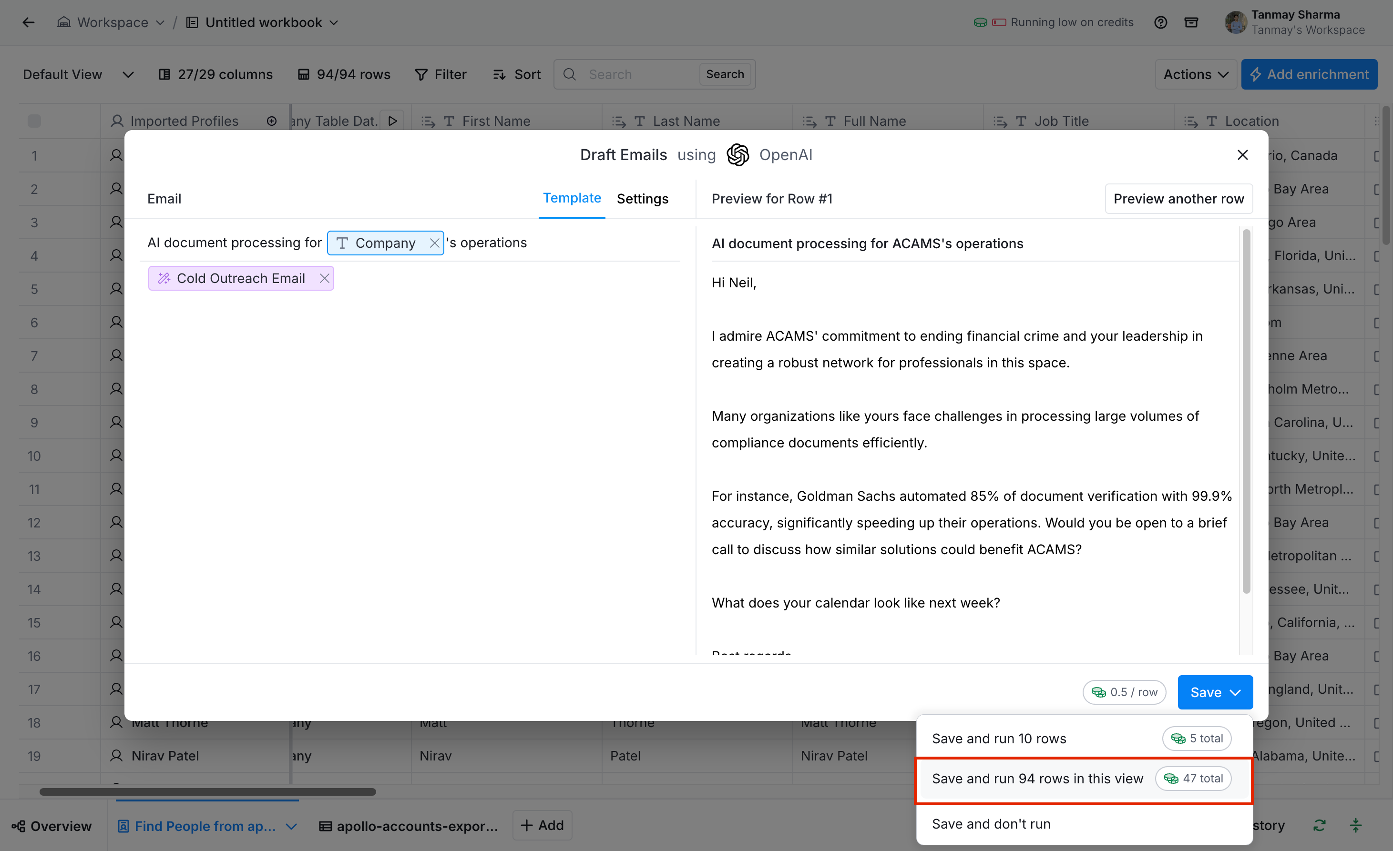Screen dimensions: 1393x851
Task: Click the magnifier icon in the search box
Action: [x=569, y=75]
